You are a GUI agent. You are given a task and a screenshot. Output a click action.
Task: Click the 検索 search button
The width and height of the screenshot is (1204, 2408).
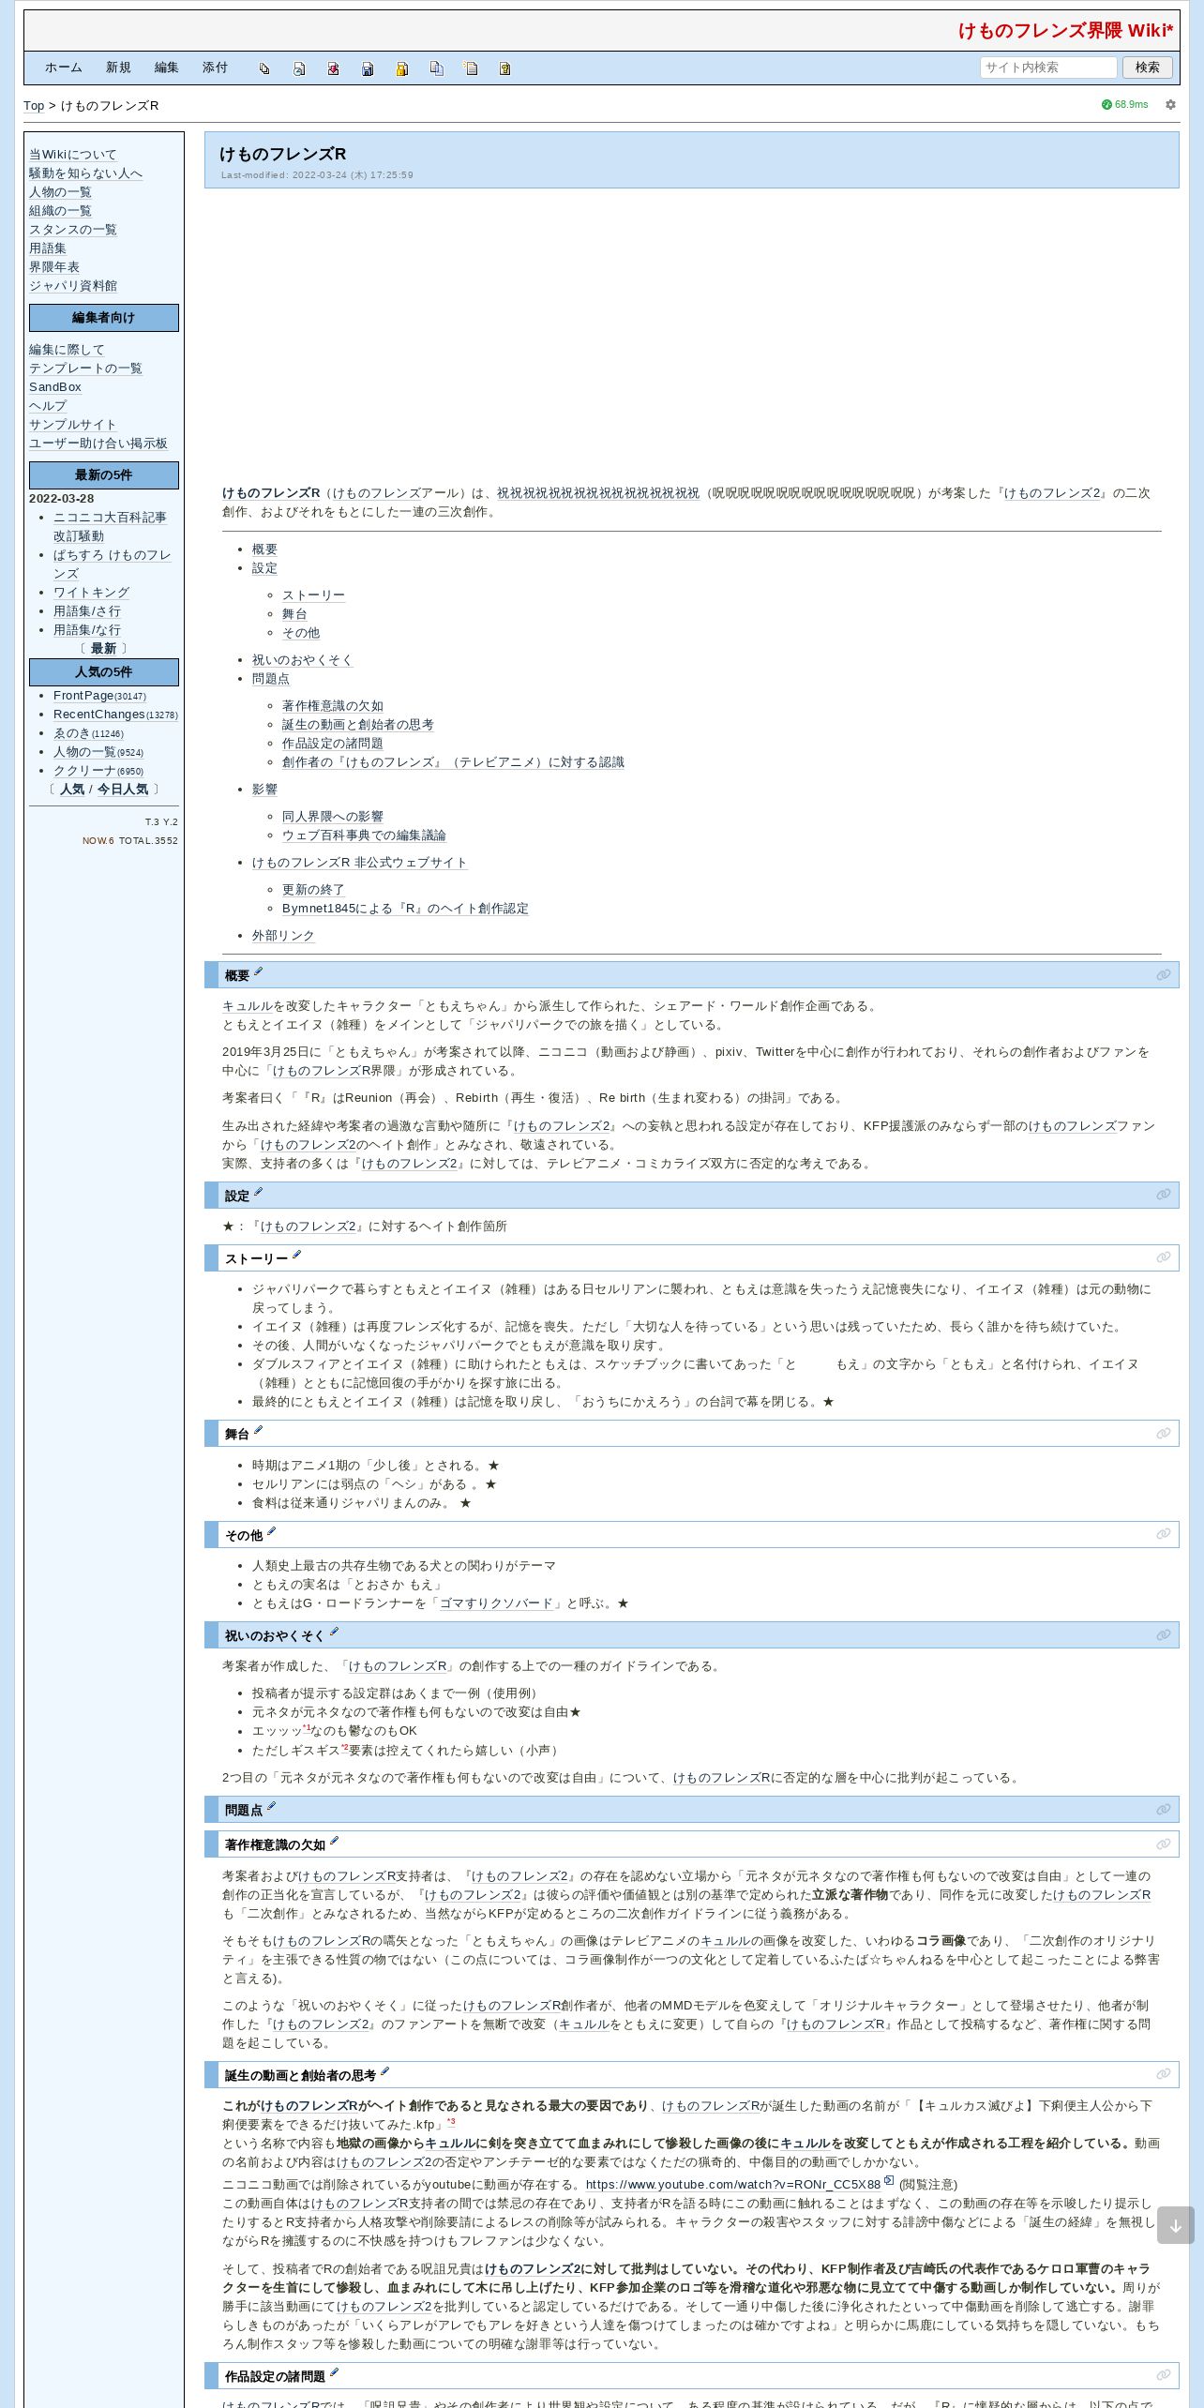coord(1148,68)
